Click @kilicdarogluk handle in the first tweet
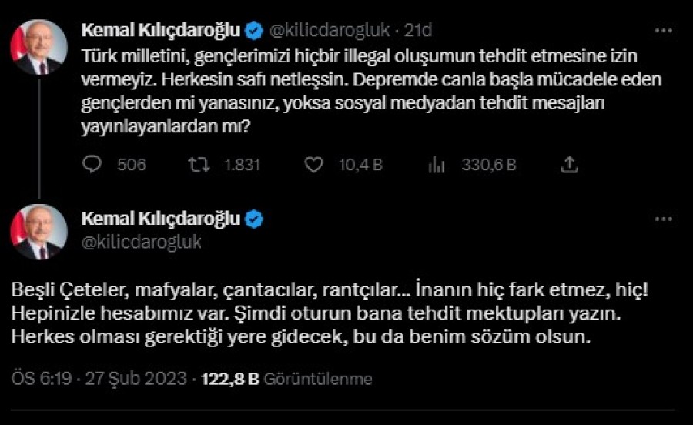The image size is (693, 425). tap(330, 32)
